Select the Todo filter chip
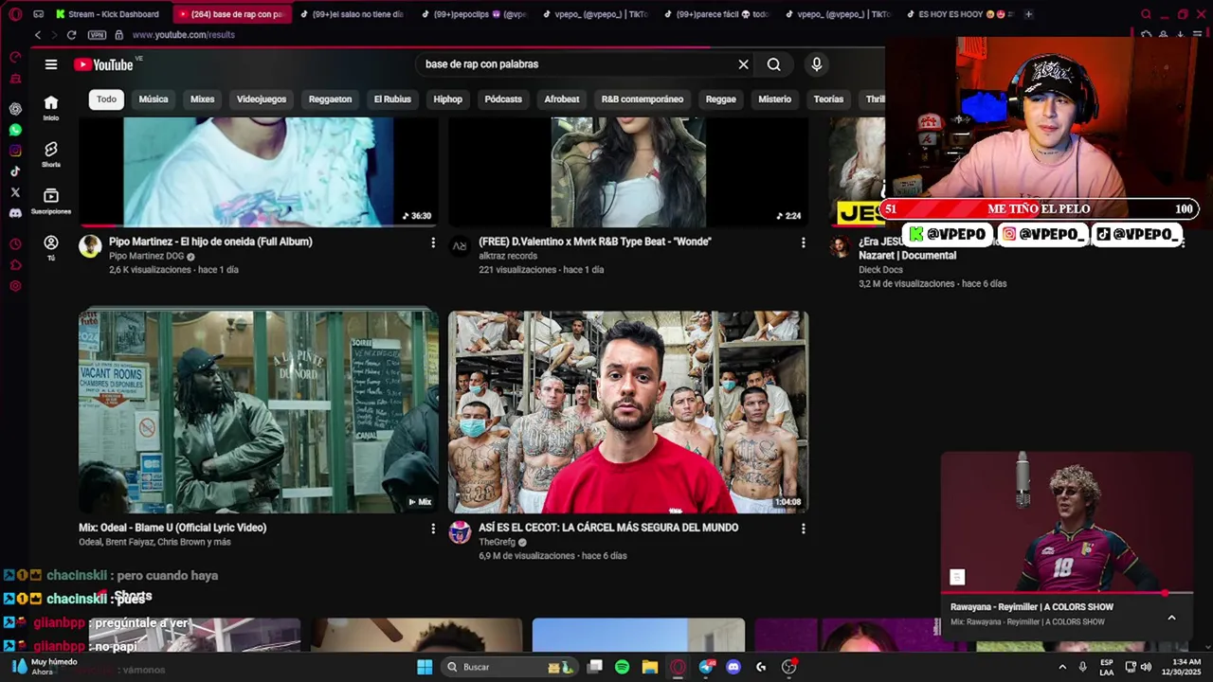Screen dimensions: 1213x682 point(106,99)
